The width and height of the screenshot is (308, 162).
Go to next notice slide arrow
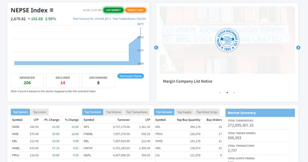pos(298,48)
